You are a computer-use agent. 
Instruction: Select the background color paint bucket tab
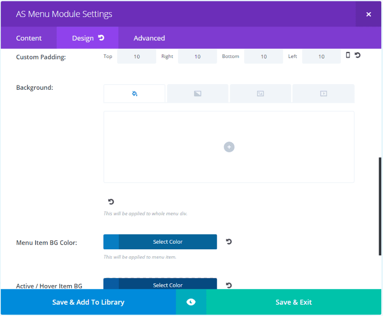coord(134,93)
